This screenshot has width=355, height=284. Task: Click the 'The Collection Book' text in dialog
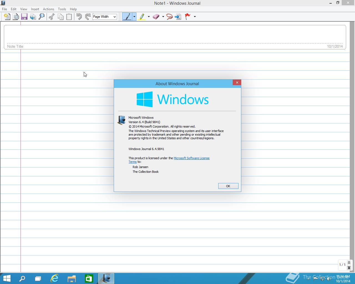(x=146, y=172)
